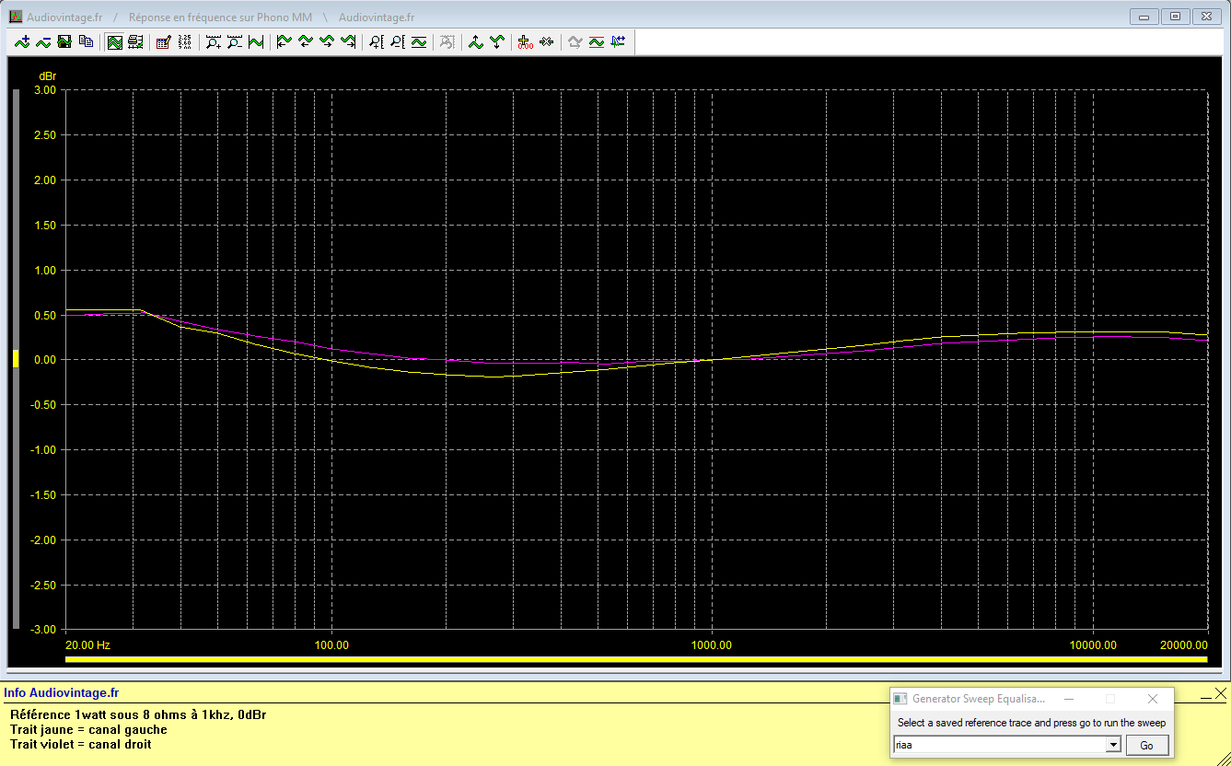Click the yellow horizontal bar below frequency axis
Screen dimensions: 1231x766
point(636,659)
